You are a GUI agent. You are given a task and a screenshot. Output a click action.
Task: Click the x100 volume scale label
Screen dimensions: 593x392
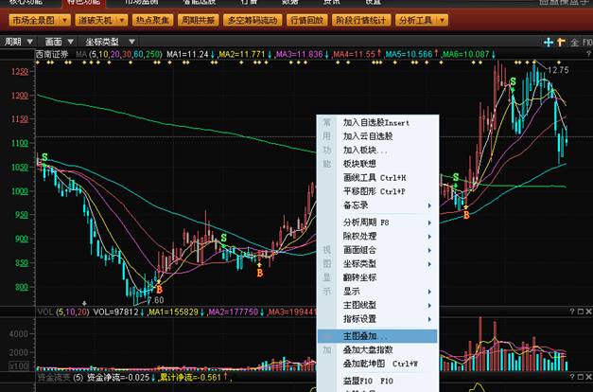[x=19, y=365]
